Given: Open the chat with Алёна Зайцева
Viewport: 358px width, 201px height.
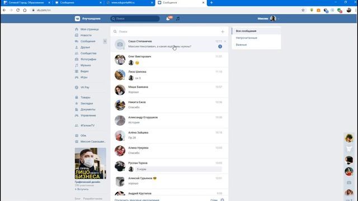Looking at the screenshot, I should [169, 136].
